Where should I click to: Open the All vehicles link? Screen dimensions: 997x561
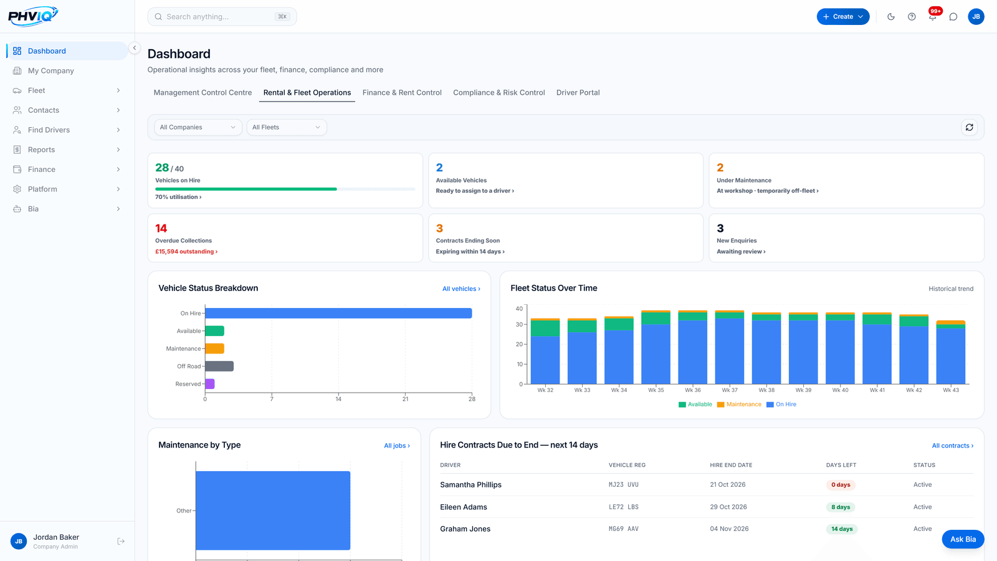pyautogui.click(x=461, y=289)
